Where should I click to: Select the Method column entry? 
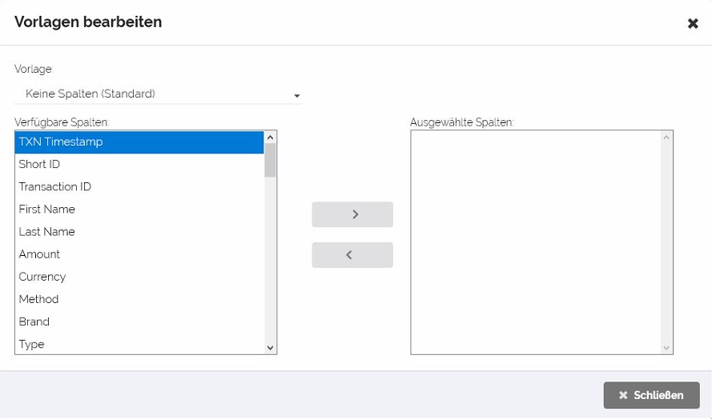[x=139, y=299]
